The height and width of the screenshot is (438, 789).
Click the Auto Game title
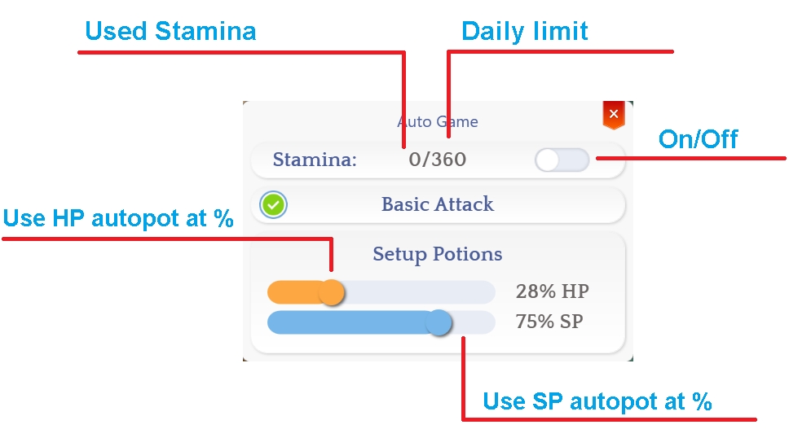click(x=438, y=122)
